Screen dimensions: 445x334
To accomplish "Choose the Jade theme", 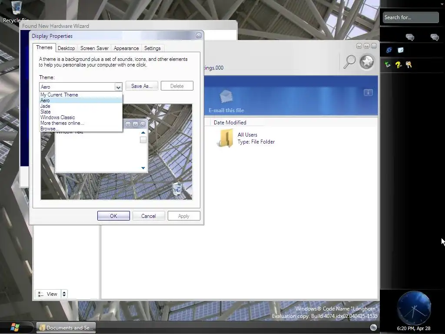I will (81, 106).
